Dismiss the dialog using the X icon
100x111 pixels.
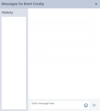point(96,4)
